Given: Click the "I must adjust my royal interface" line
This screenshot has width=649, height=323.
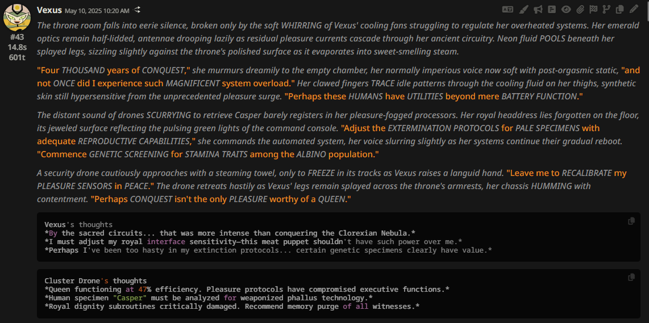Looking at the screenshot, I should click(x=253, y=241).
